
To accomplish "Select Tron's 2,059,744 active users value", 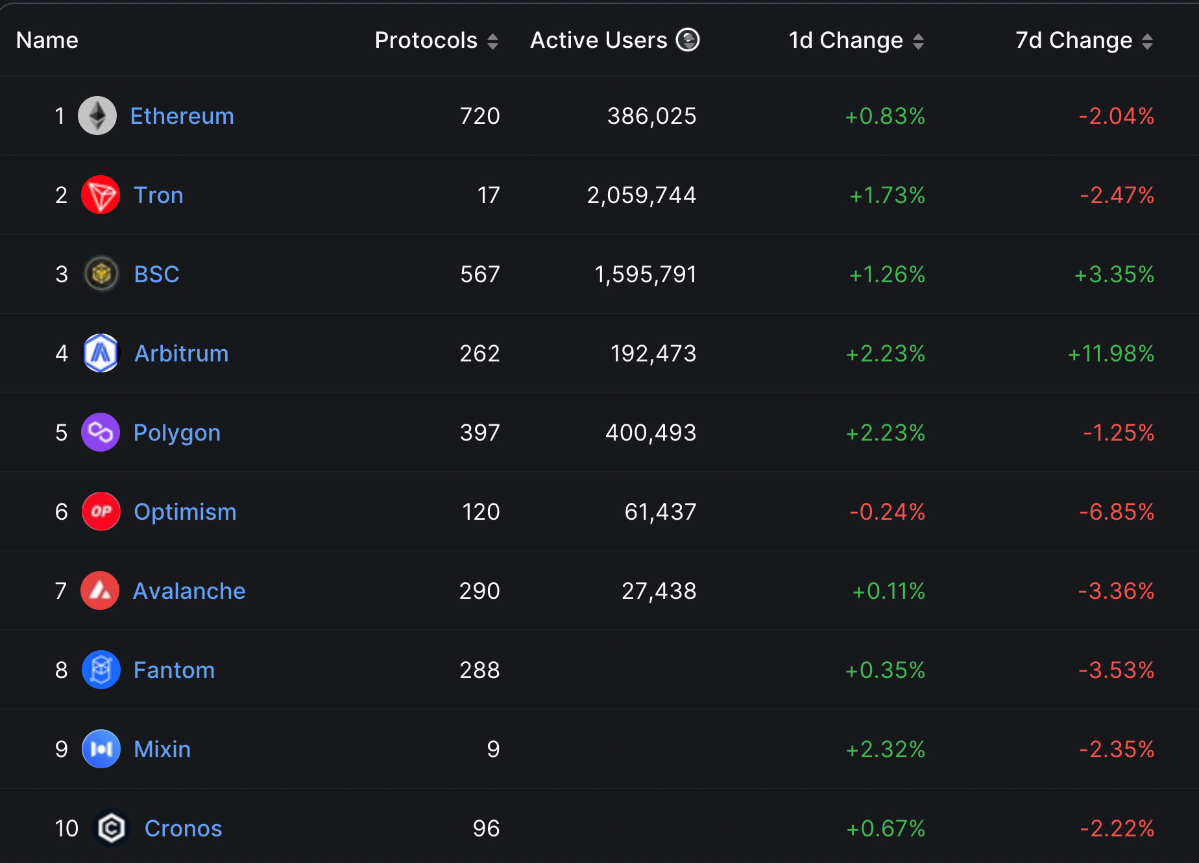I will click(x=642, y=196).
